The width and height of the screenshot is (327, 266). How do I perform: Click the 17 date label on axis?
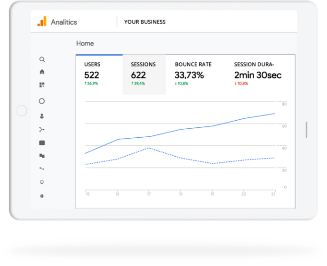[x=149, y=194]
